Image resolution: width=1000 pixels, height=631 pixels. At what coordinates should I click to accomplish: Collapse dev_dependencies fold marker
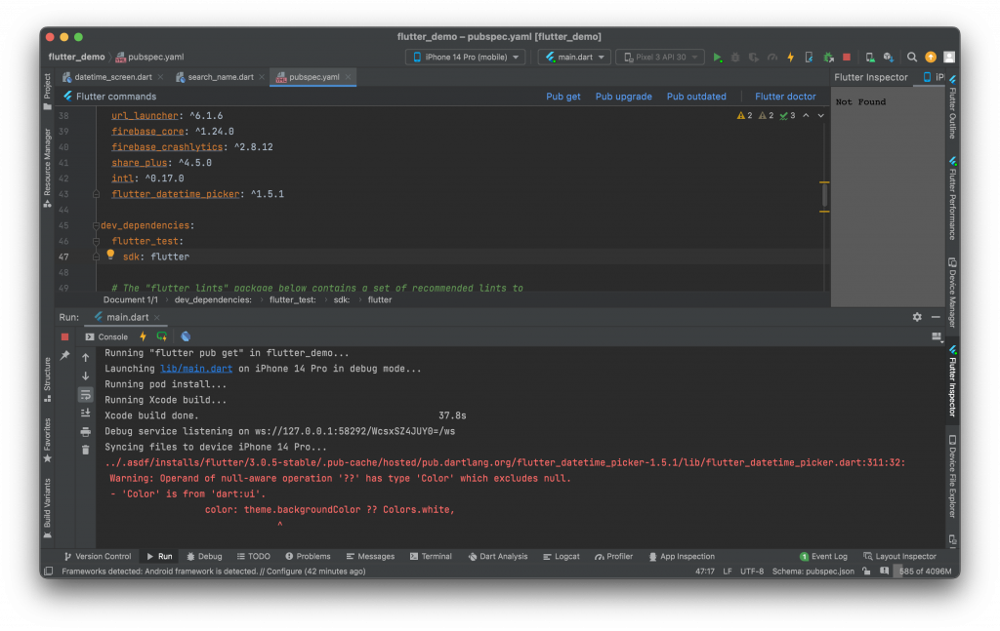(96, 225)
